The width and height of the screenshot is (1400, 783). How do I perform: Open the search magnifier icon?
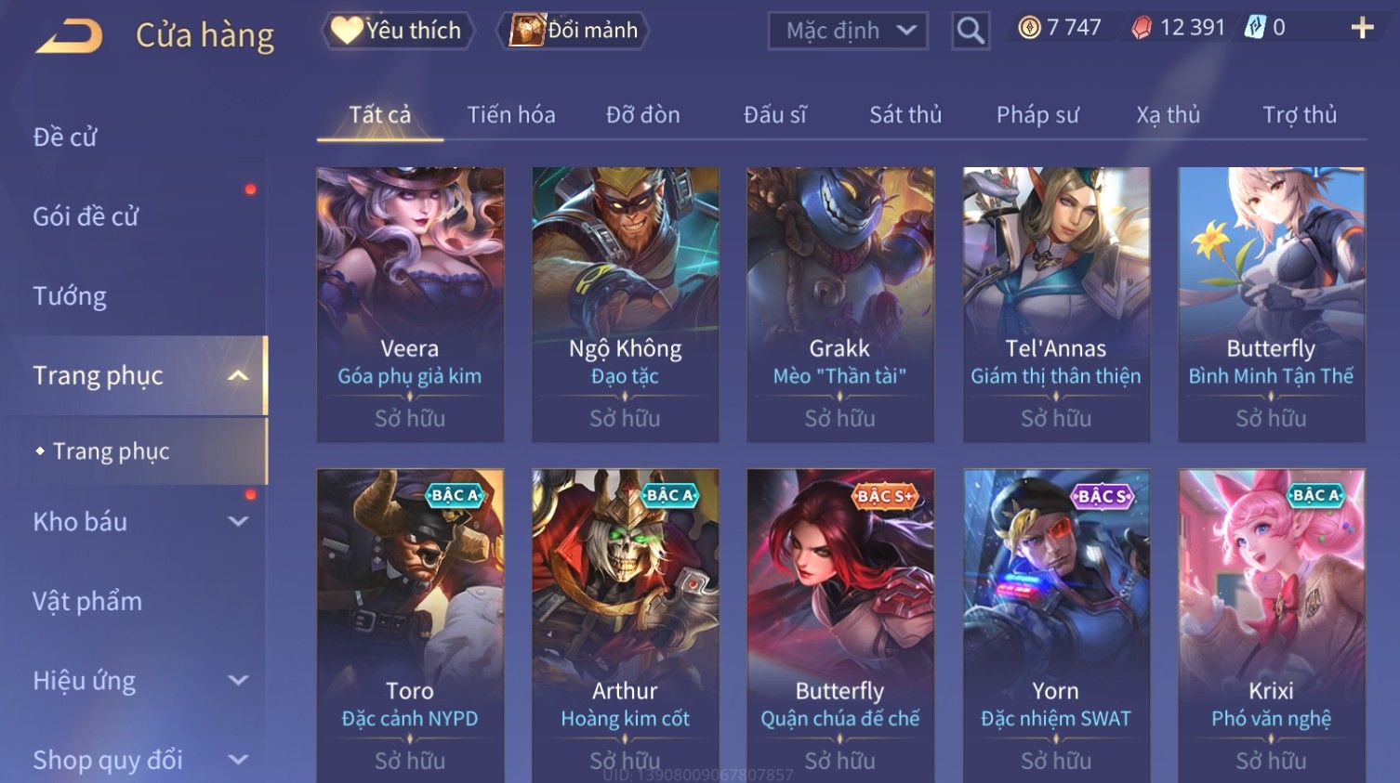(x=971, y=31)
